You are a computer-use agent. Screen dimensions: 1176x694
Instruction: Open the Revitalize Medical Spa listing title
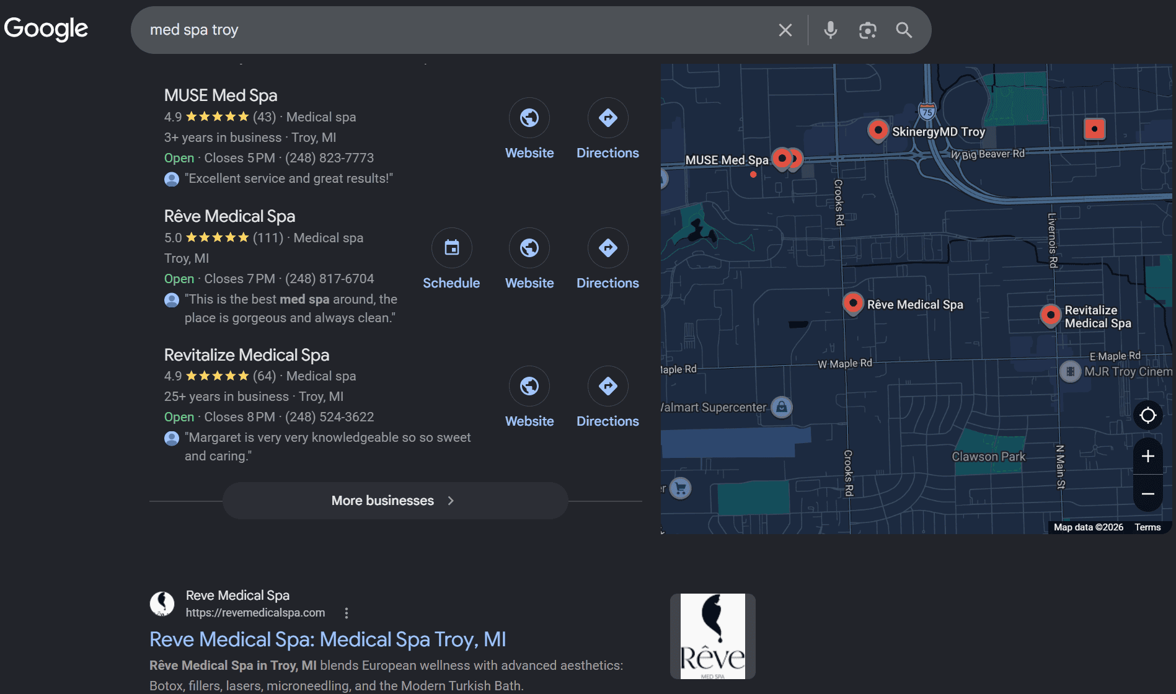point(247,355)
